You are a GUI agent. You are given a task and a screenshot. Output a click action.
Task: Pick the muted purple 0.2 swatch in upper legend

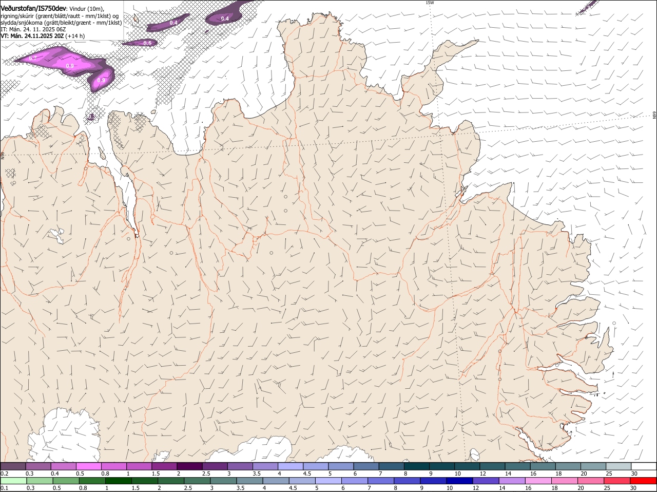(13, 466)
